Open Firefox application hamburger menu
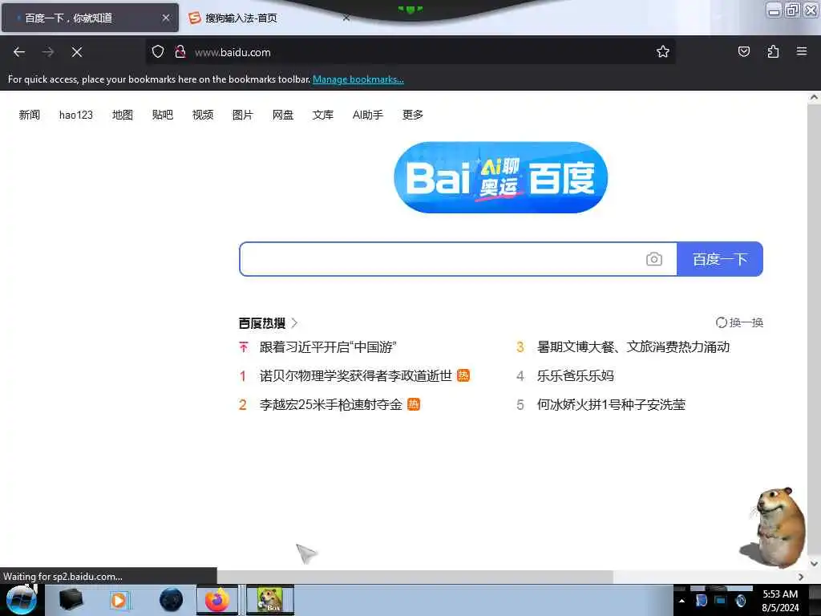Viewport: 821px width, 616px height. point(802,51)
